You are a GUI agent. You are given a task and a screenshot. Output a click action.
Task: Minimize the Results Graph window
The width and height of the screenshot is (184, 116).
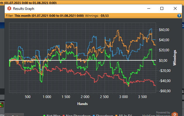pos(149,8)
